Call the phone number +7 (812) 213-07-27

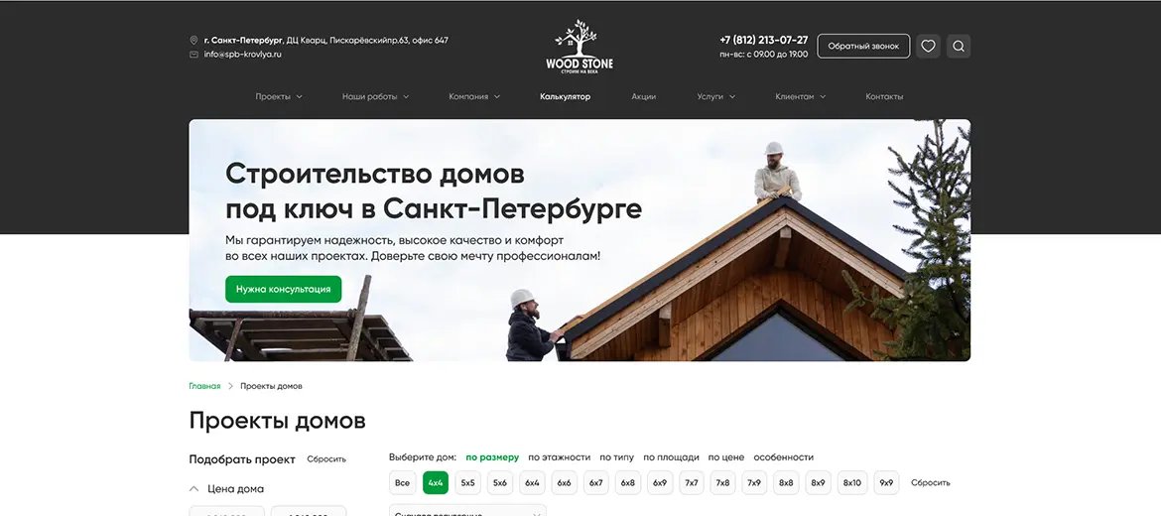point(763,40)
